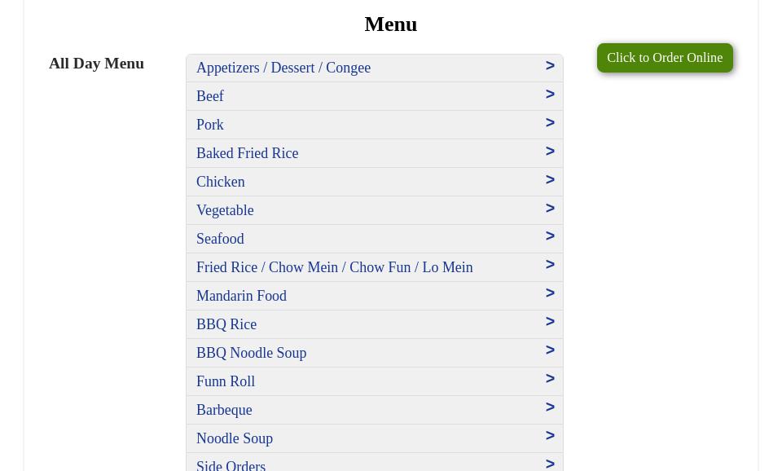Open the Chicken category link
Image resolution: width=782 pixels, height=471 pixels.
(x=220, y=182)
